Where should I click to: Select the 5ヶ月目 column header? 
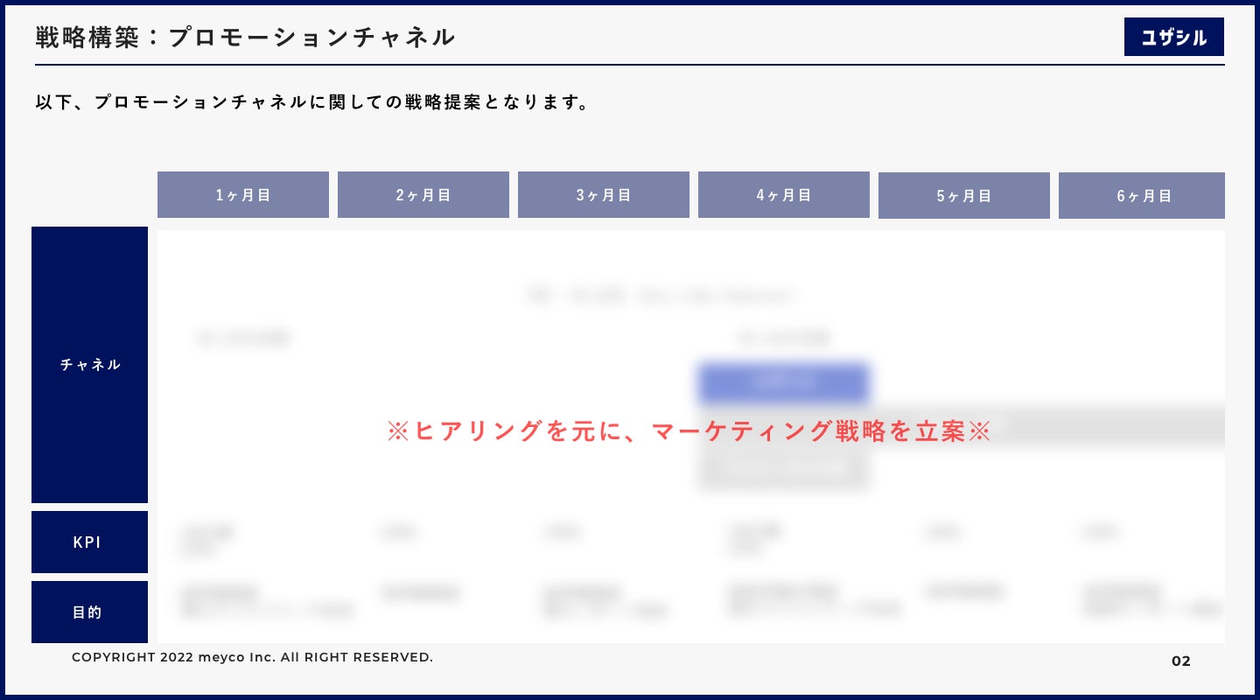click(x=964, y=196)
